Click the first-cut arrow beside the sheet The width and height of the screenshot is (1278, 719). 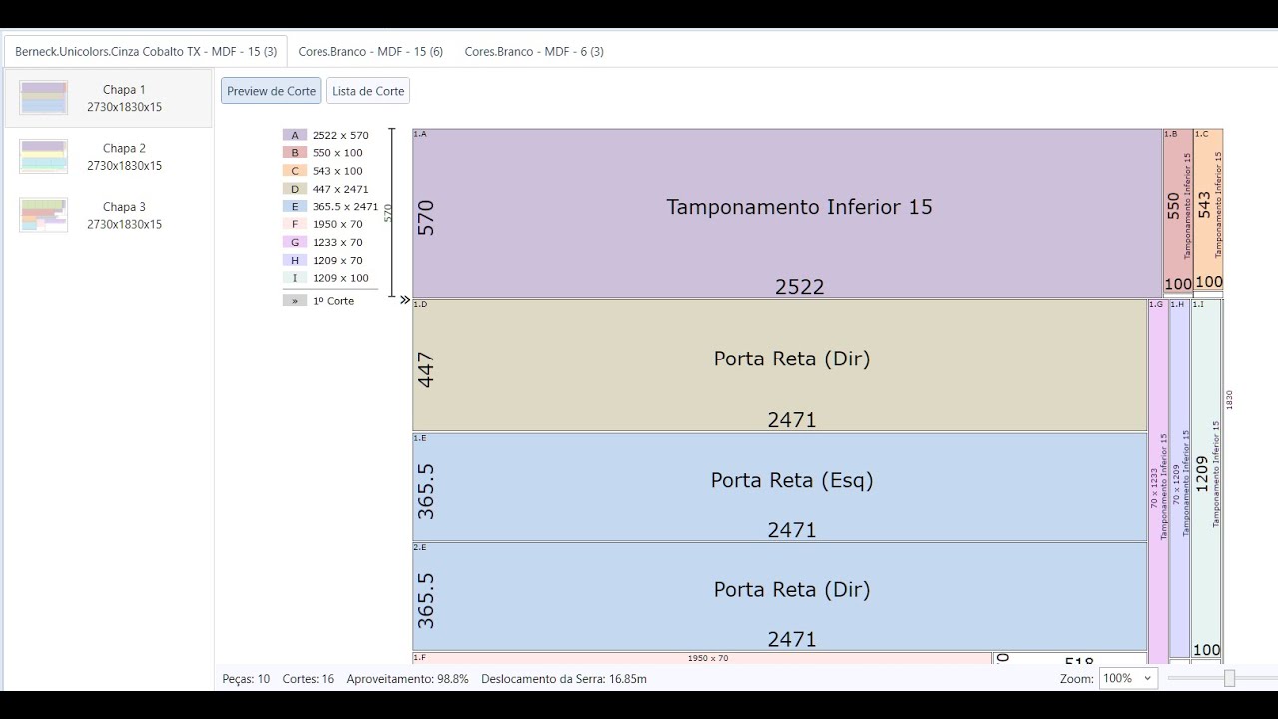[405, 300]
